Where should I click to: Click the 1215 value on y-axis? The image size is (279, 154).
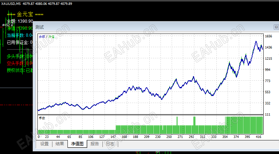[x=269, y=59]
